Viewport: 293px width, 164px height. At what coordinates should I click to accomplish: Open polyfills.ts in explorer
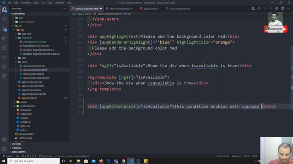26,122
